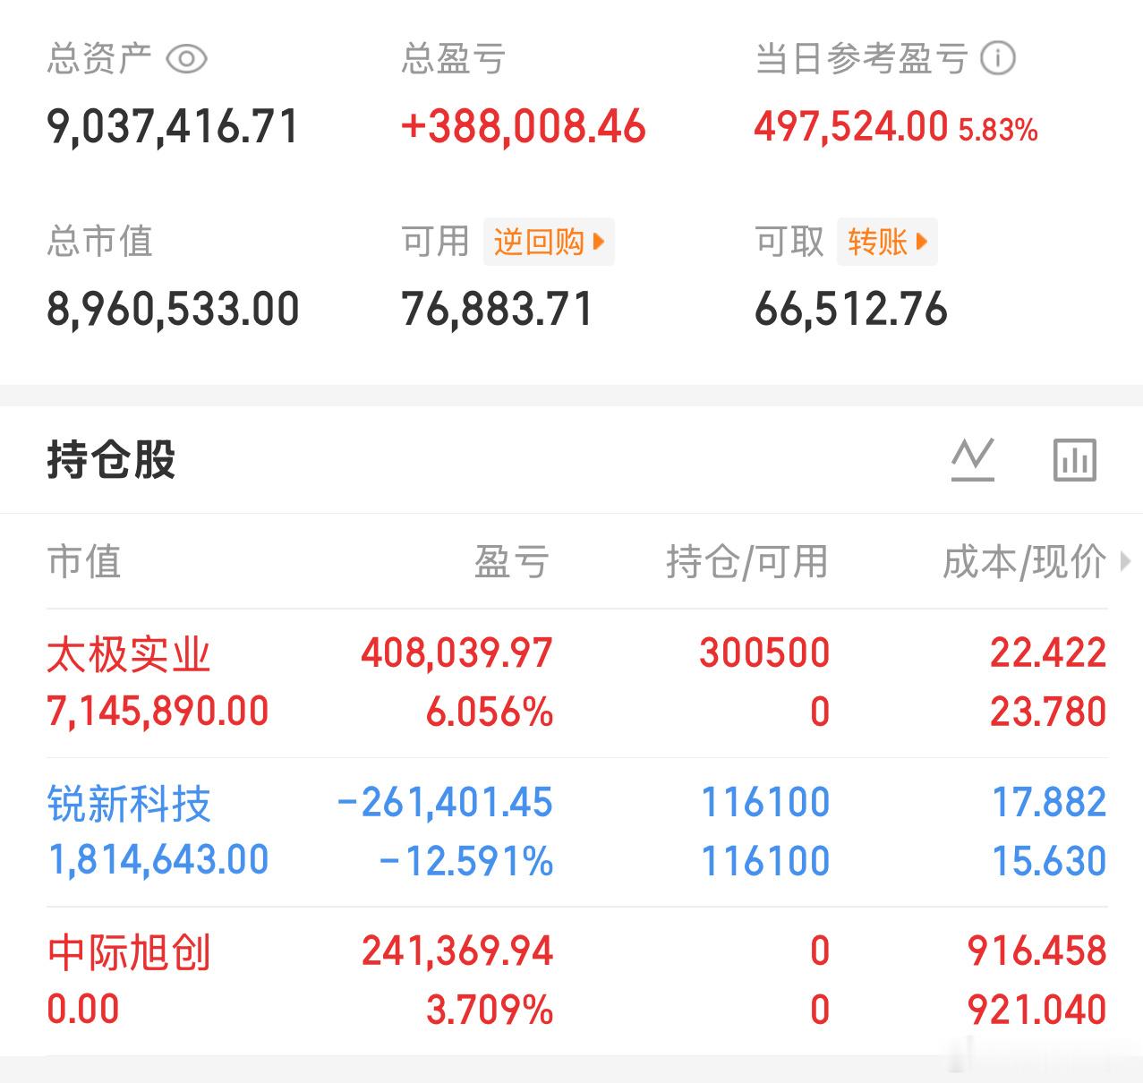Screen dimensions: 1143x1083
Task: Select 锐新科技 loss -261,401.45
Action: click(x=444, y=802)
